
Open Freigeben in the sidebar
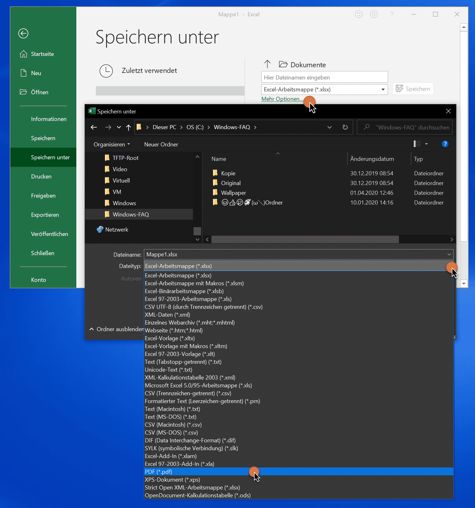pos(43,196)
